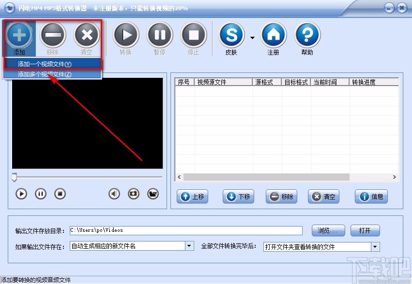The height and width of the screenshot is (284, 412).
Task: View file details with the 信息 button
Action: (371, 197)
